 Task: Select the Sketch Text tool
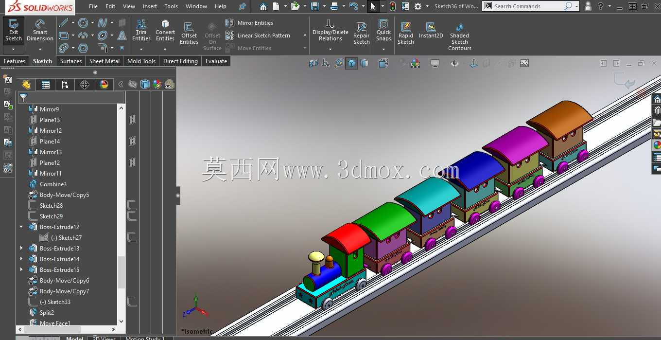122,36
